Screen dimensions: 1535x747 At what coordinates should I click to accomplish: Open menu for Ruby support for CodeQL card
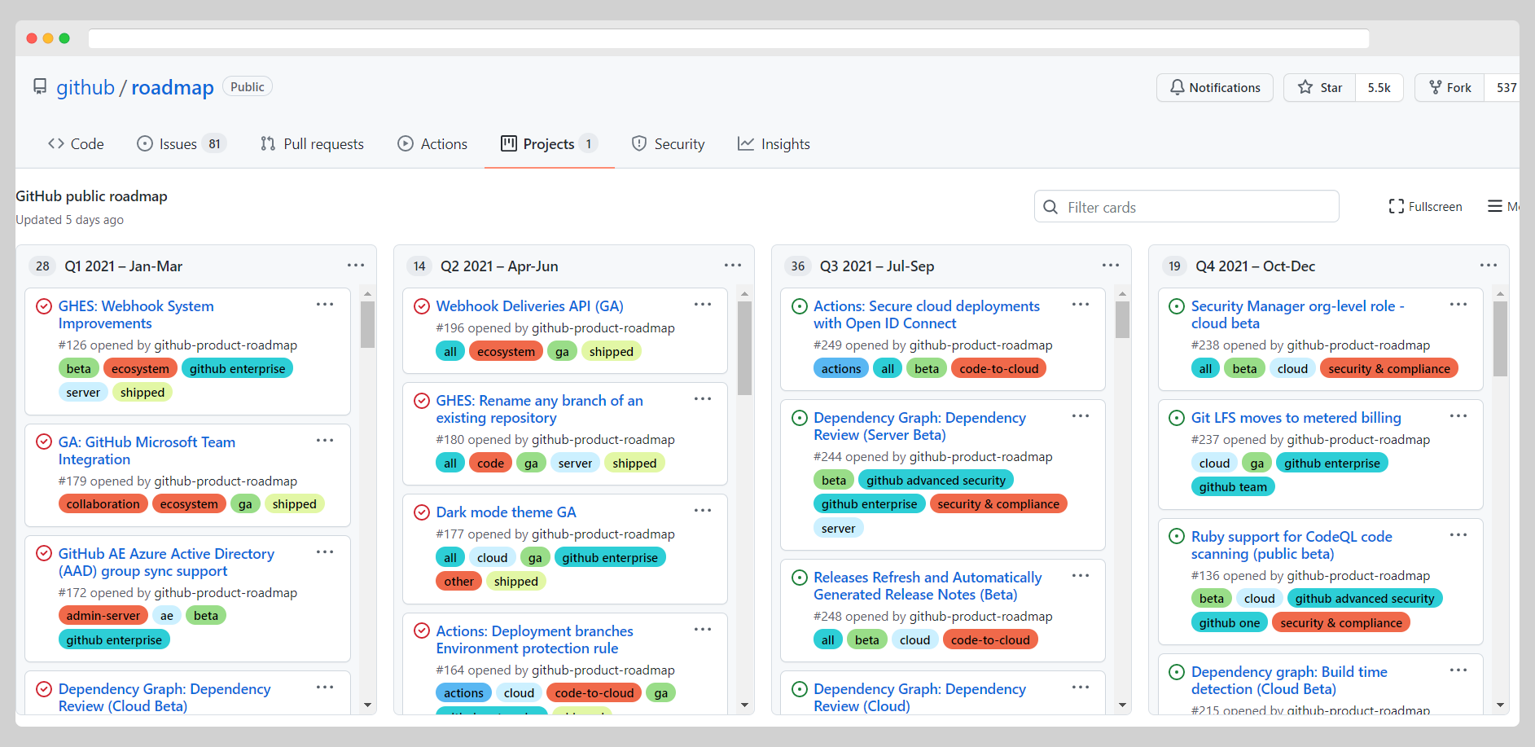1458,535
